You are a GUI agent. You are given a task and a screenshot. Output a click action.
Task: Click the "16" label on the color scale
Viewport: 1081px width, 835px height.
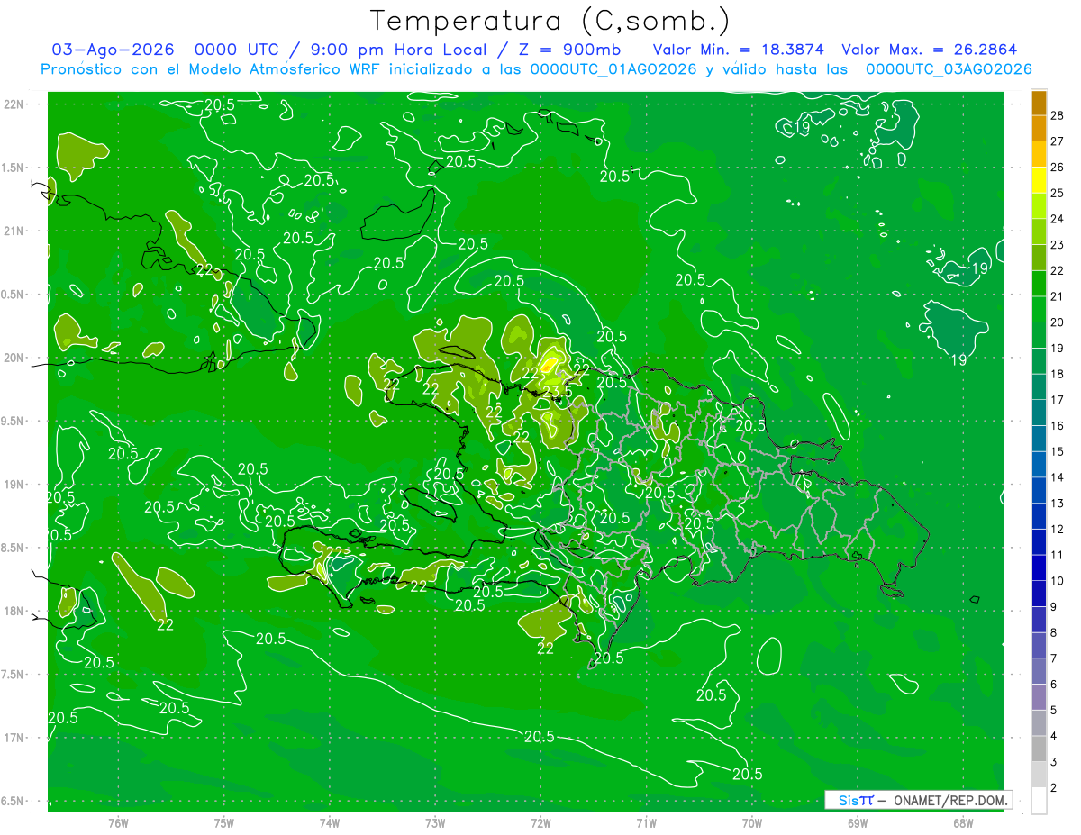click(1058, 426)
